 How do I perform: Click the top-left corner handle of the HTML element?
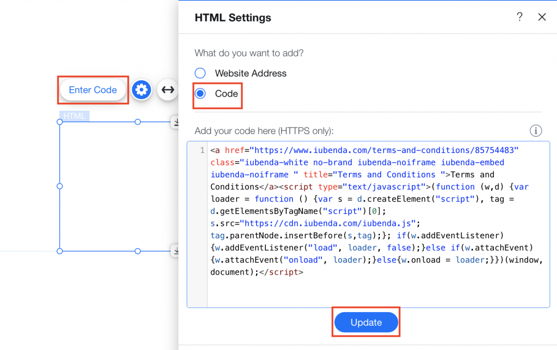coord(59,122)
